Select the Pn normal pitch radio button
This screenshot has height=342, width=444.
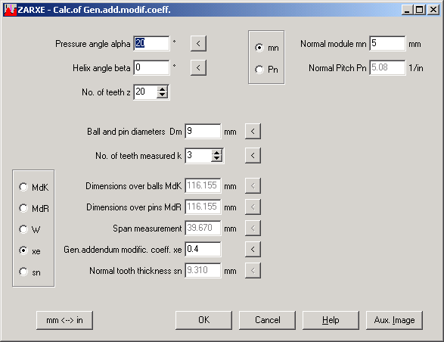259,70
